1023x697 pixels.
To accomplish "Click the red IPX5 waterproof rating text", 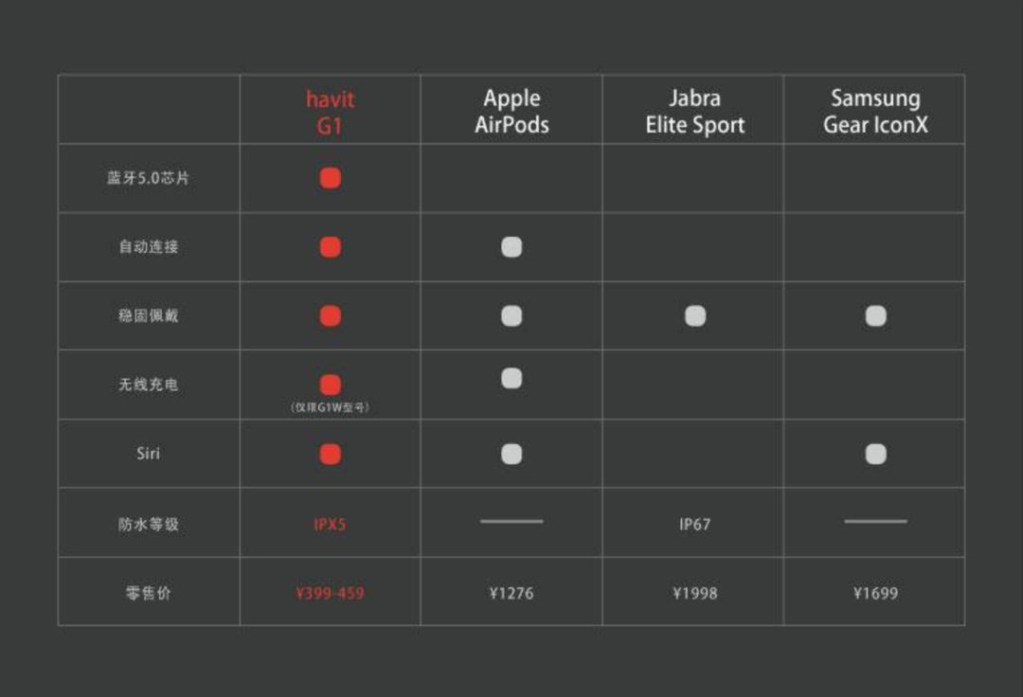I will point(330,525).
